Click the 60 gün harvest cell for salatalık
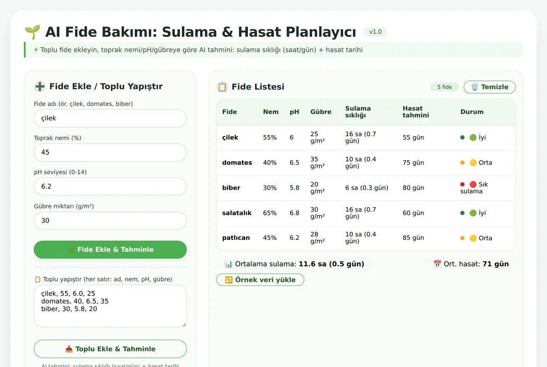The width and height of the screenshot is (547, 367). pos(413,213)
